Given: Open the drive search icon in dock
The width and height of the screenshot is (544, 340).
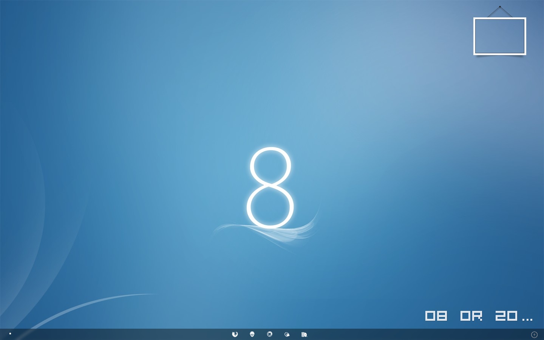Looking at the screenshot, I should point(304,334).
